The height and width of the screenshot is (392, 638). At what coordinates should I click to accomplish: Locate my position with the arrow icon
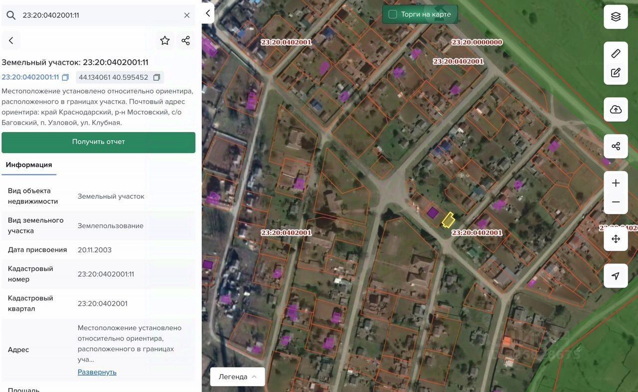click(x=616, y=276)
